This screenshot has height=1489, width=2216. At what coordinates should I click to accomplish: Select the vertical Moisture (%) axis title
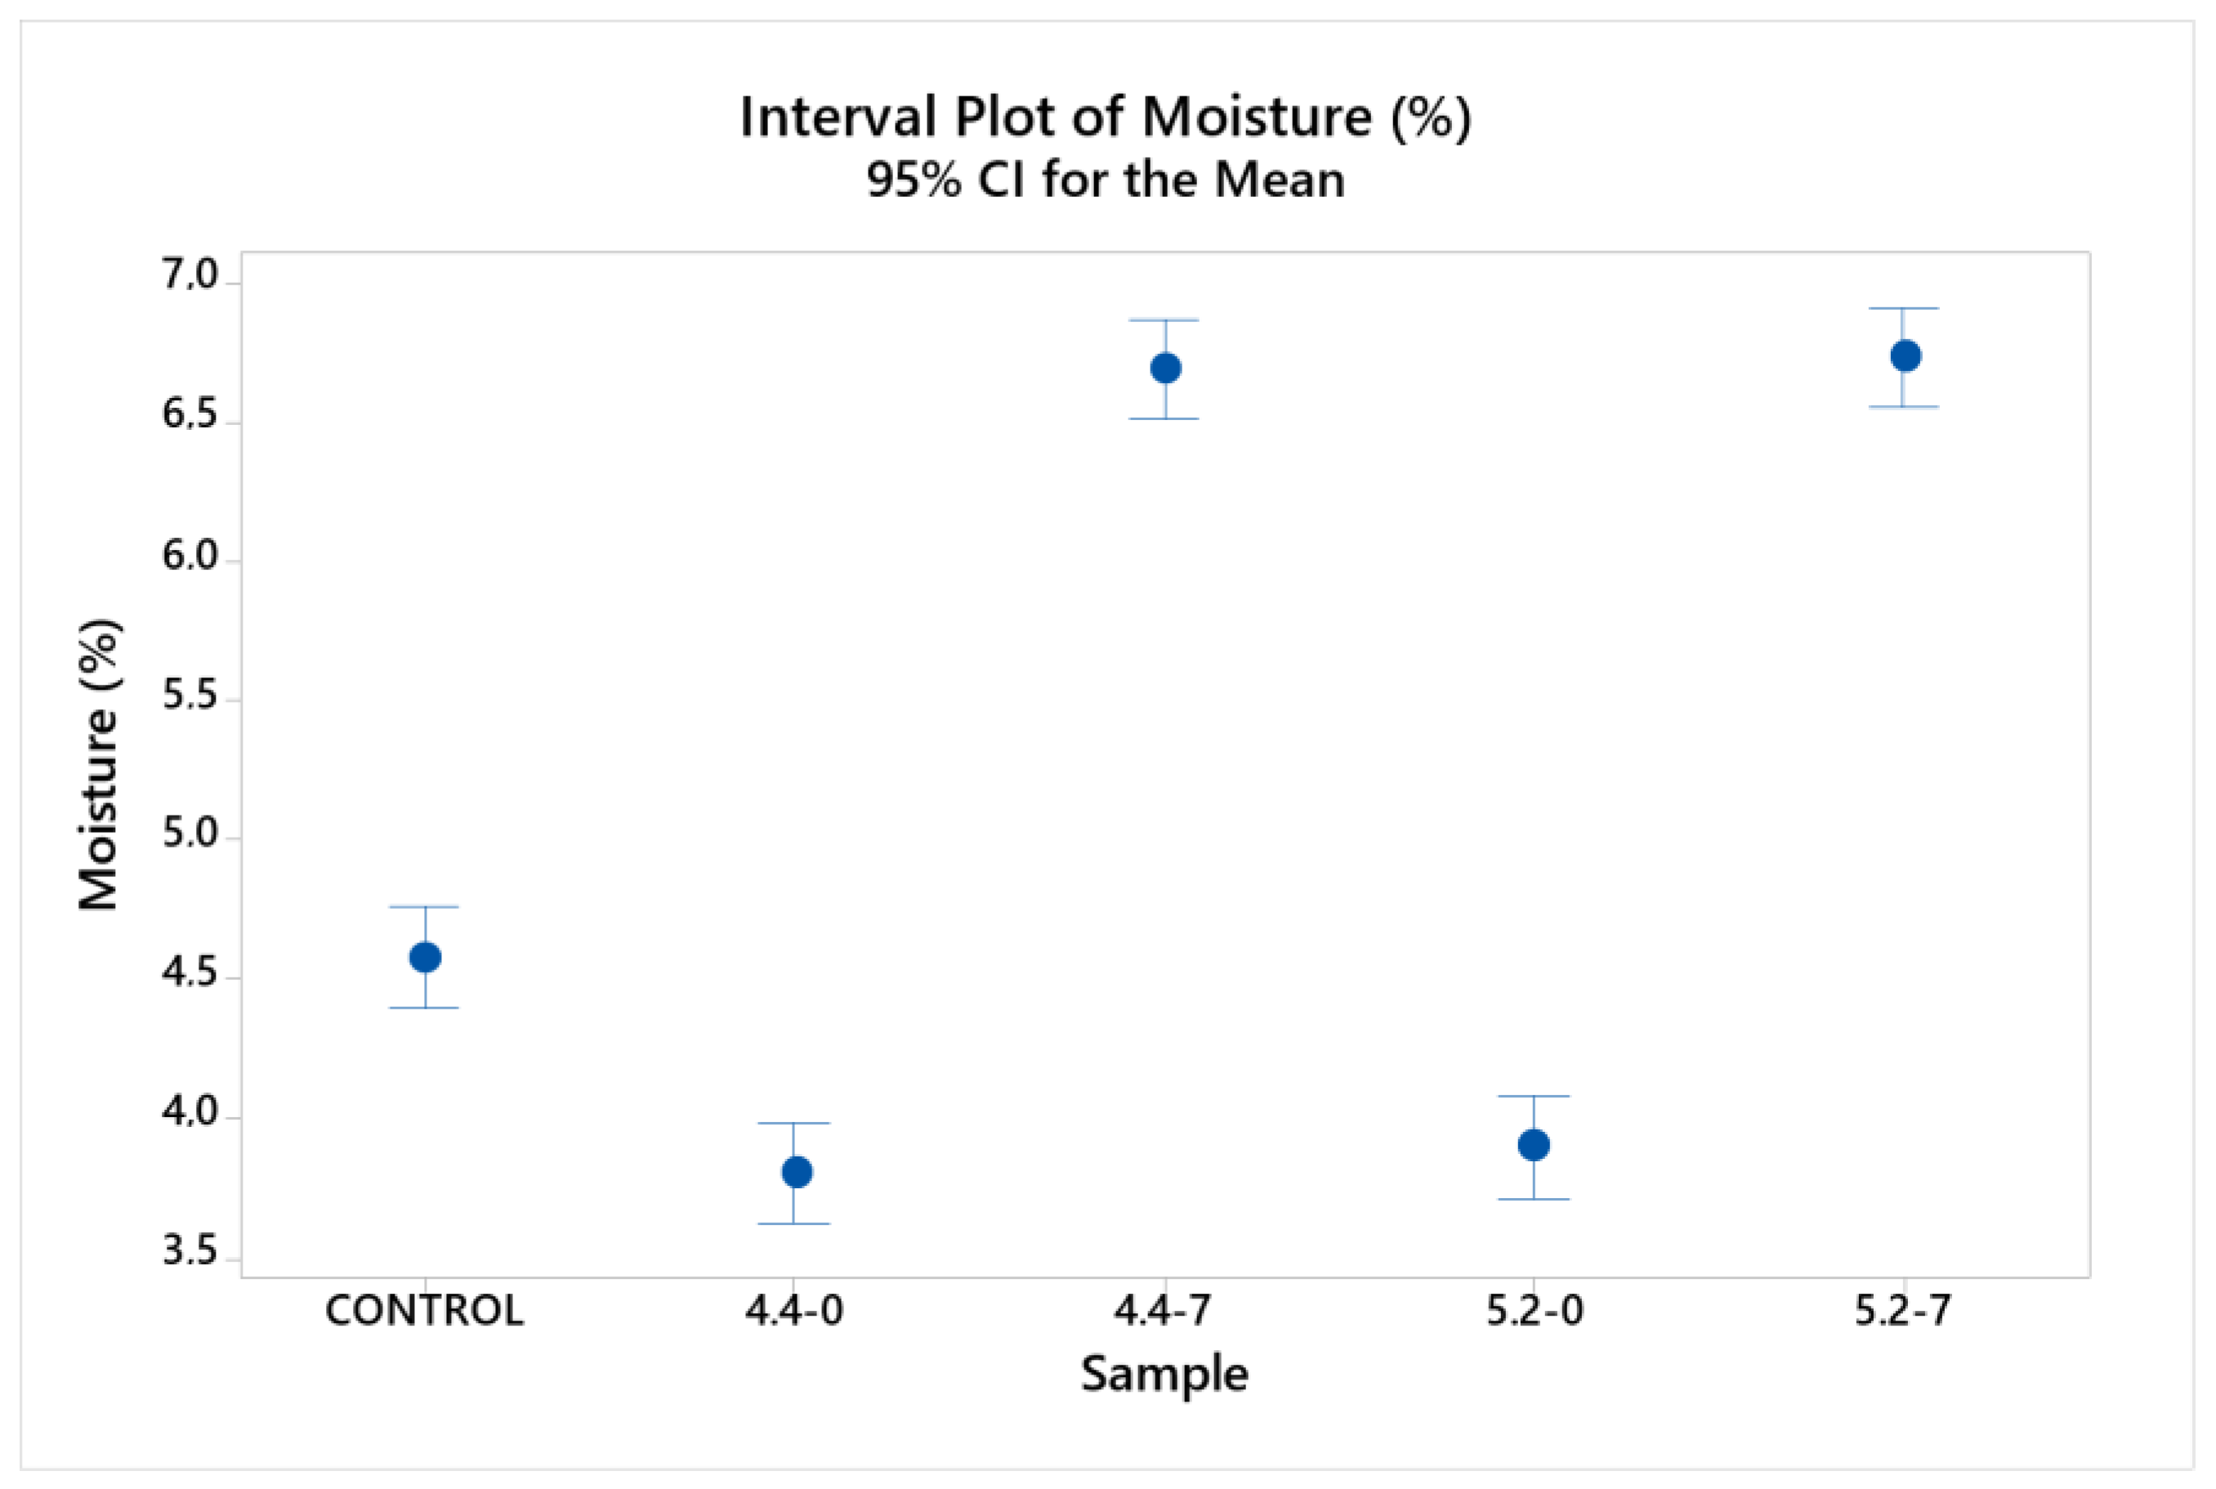pos(99,764)
